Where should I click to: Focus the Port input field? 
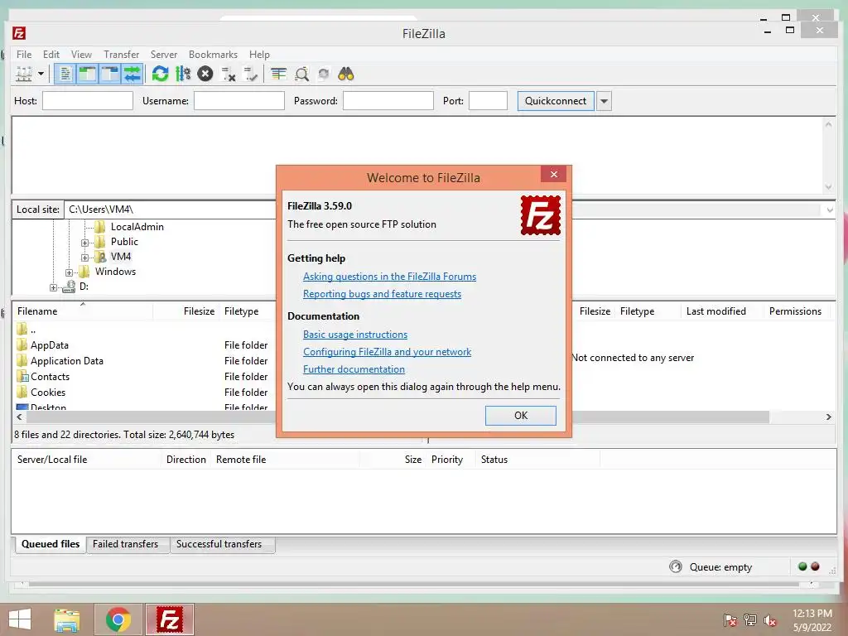[x=488, y=100]
